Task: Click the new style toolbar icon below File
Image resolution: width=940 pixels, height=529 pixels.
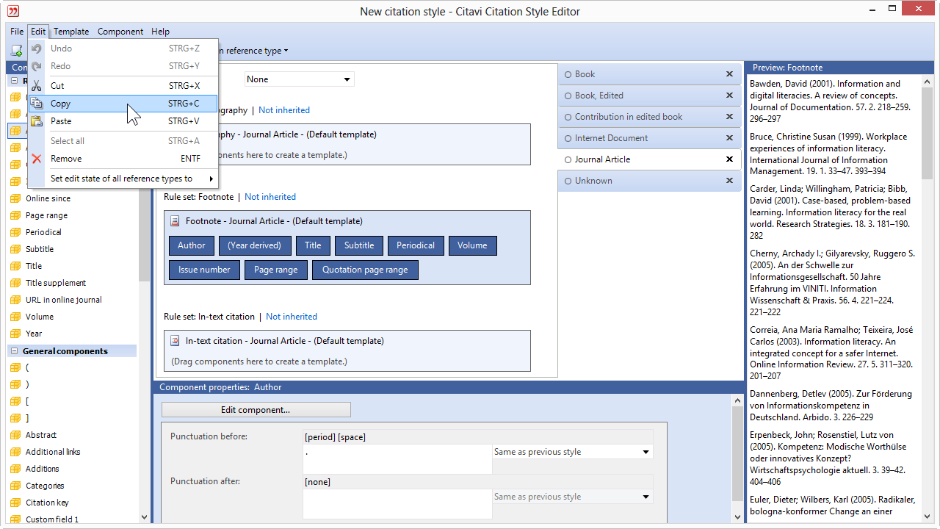Action: (16, 51)
